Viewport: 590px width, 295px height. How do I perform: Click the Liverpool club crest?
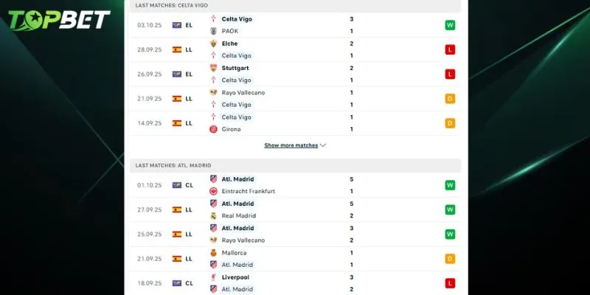point(213,277)
